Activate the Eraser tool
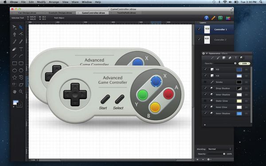 click(15, 49)
